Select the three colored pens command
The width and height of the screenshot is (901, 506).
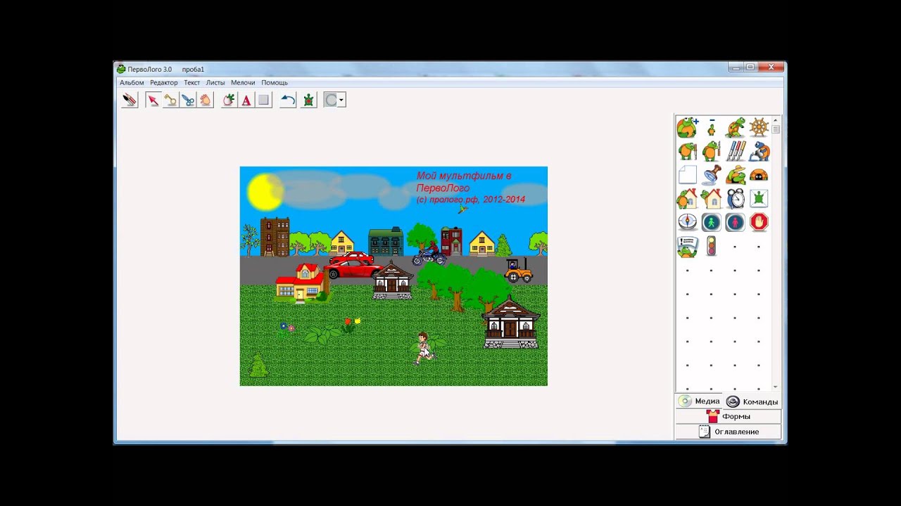736,151
